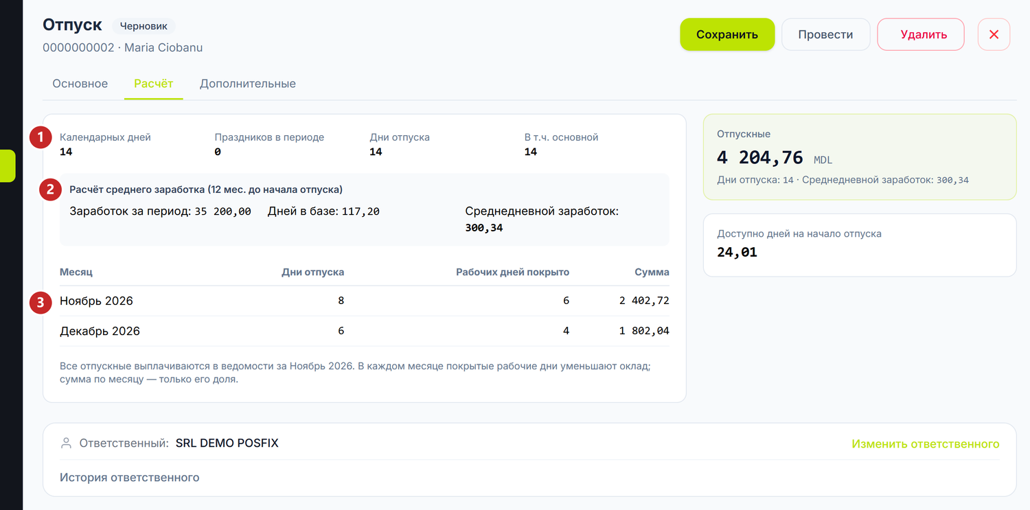1030x510 pixels.
Task: Switch to the Основное tab
Action: coord(80,84)
